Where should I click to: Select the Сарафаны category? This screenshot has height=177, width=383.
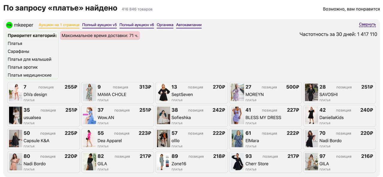pyautogui.click(x=19, y=51)
